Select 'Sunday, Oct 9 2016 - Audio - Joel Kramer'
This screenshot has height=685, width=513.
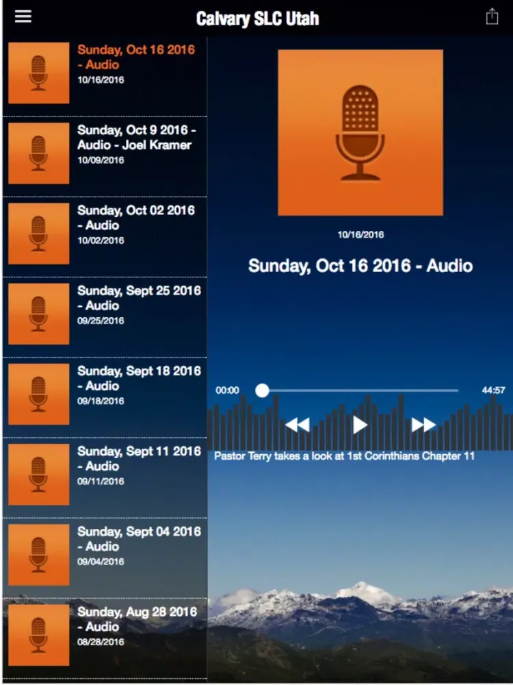point(137,137)
